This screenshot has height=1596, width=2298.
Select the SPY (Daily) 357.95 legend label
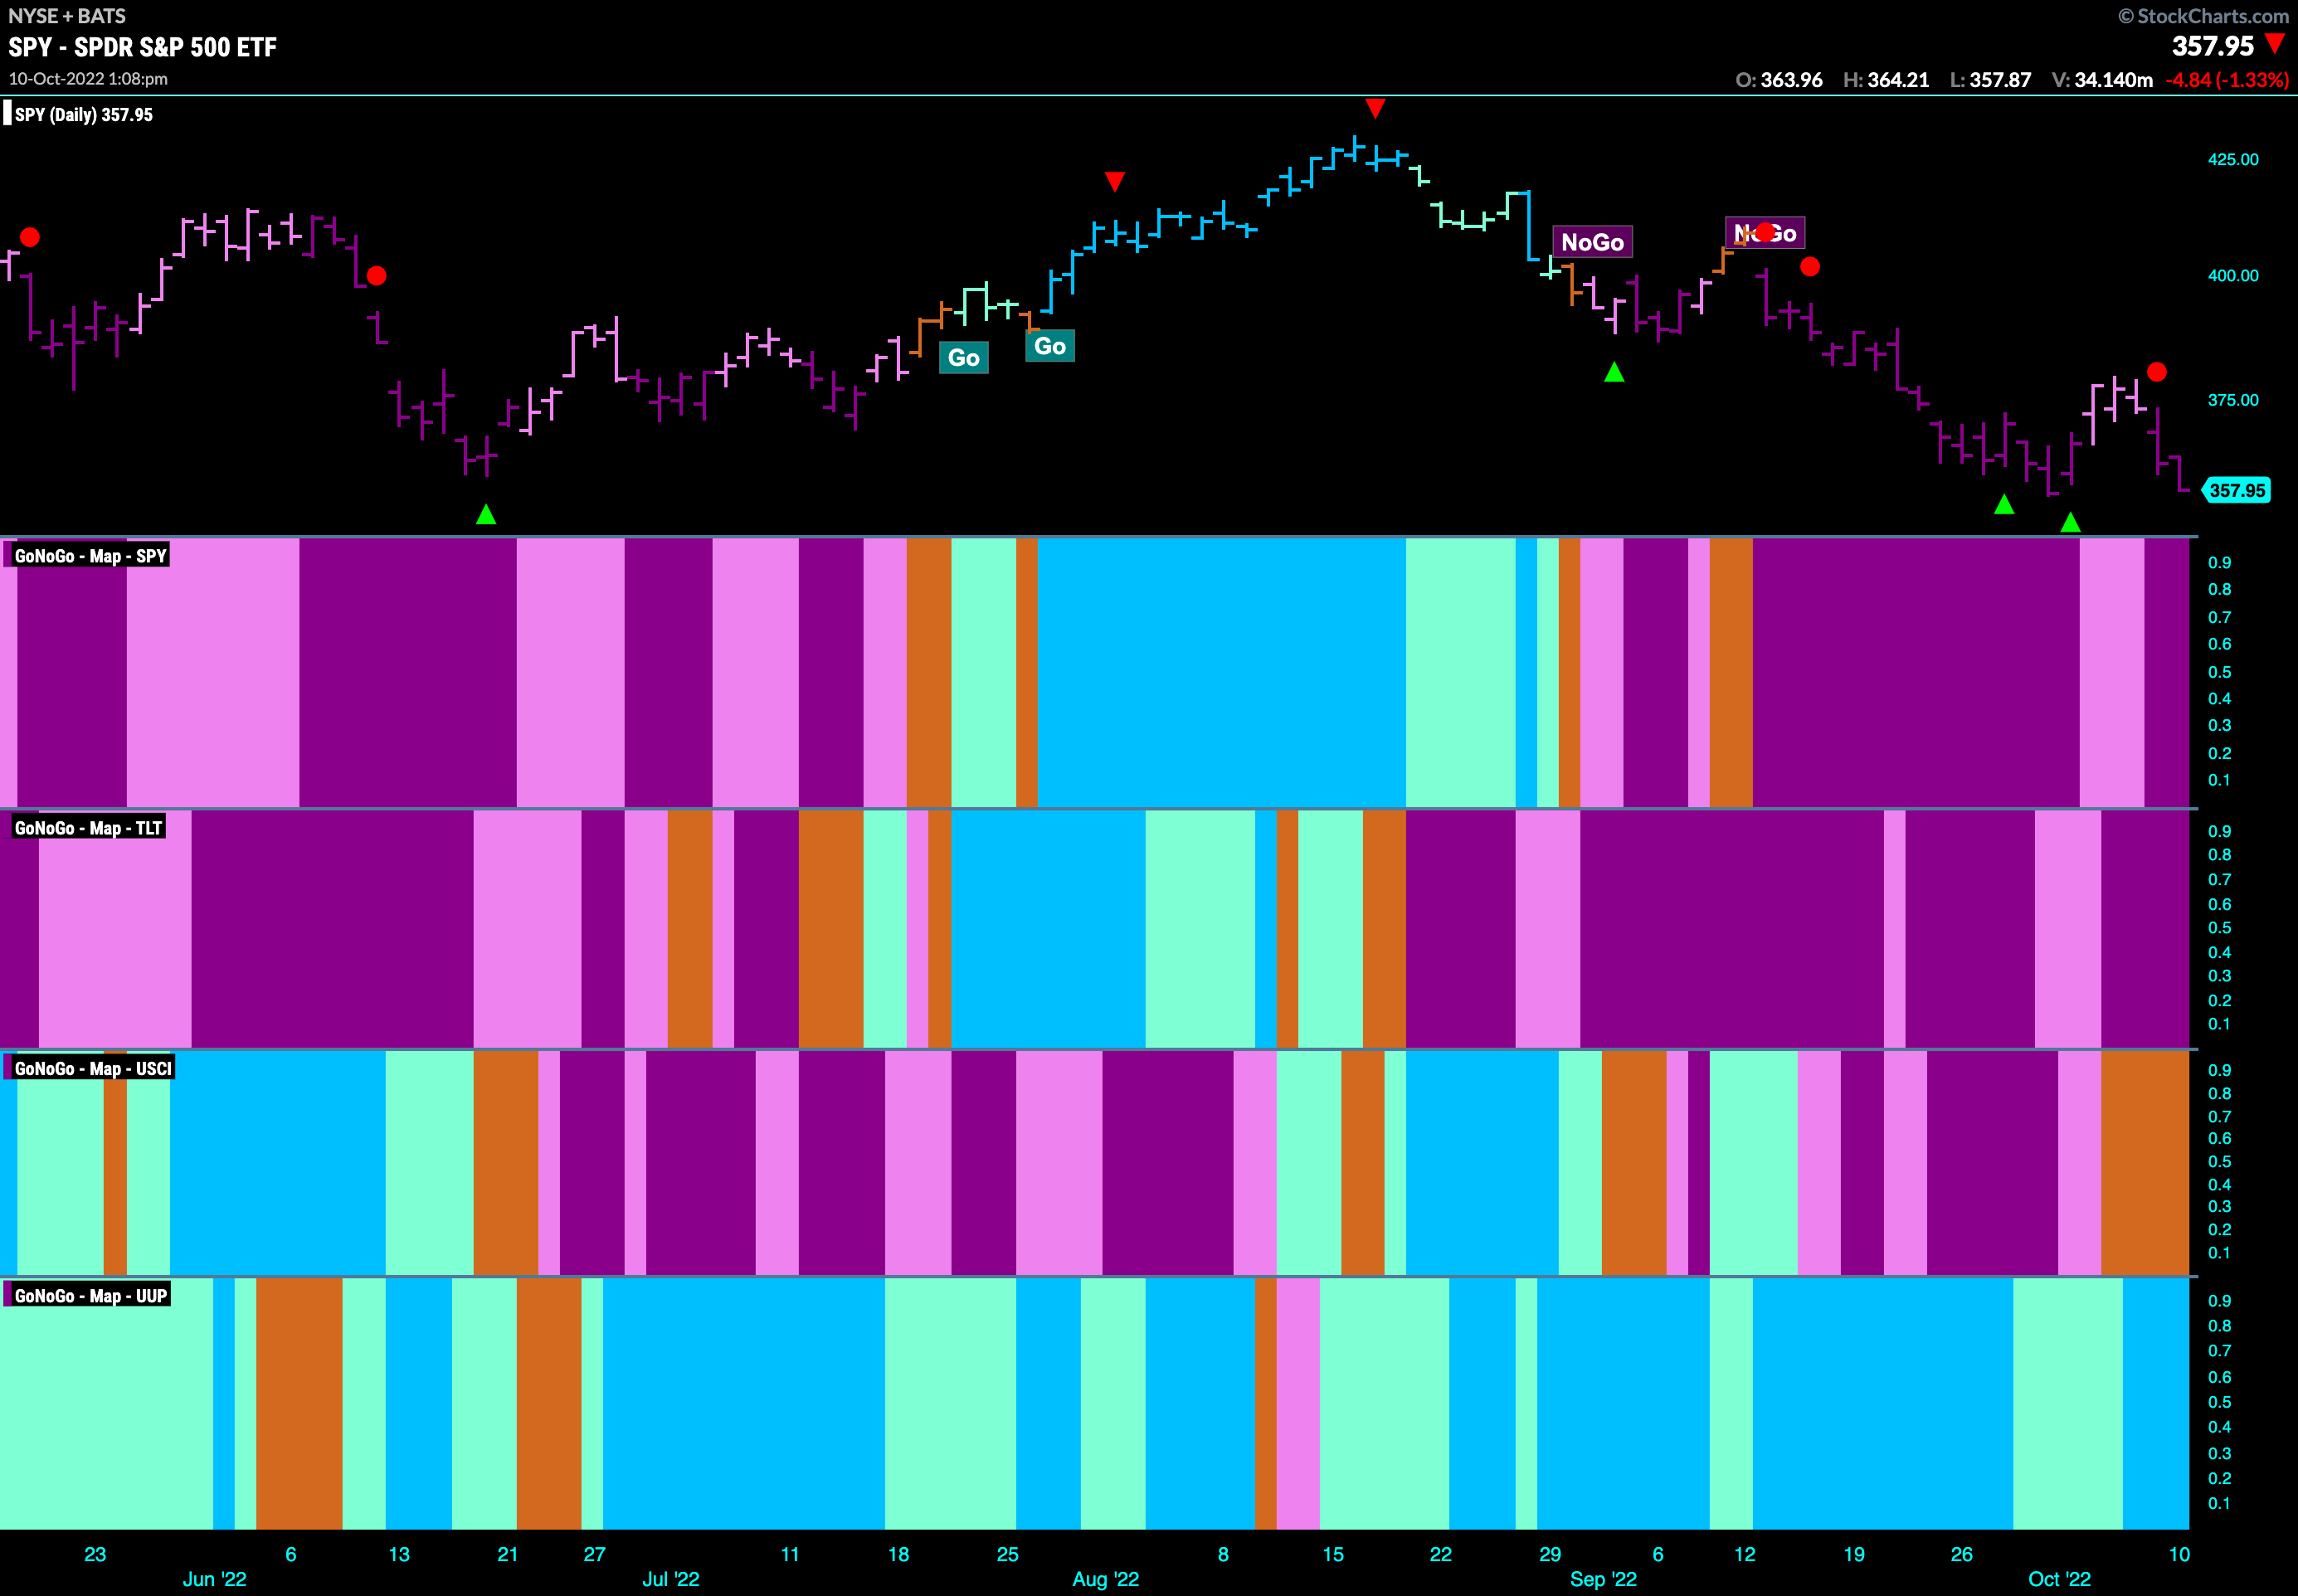pyautogui.click(x=84, y=115)
